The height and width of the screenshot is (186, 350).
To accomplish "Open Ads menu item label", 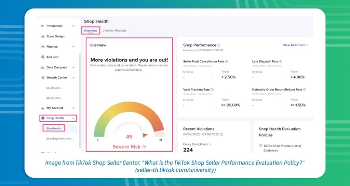I will [49, 57].
